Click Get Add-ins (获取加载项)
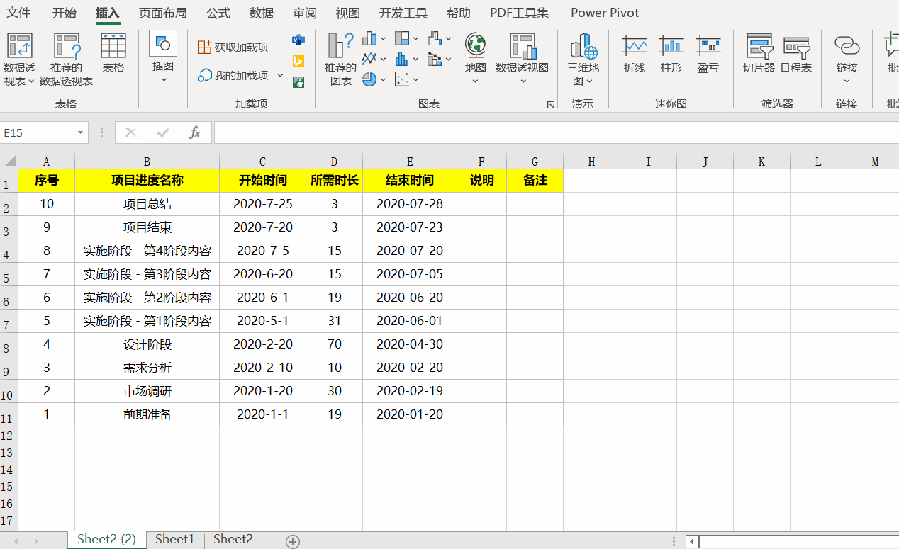This screenshot has width=899, height=549. (x=233, y=47)
